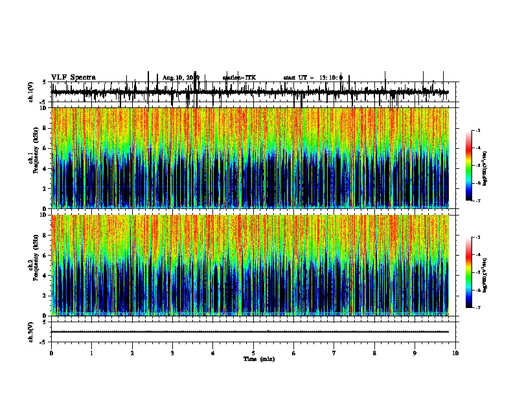Select the "start UT = 13:10:0" text

point(313,78)
